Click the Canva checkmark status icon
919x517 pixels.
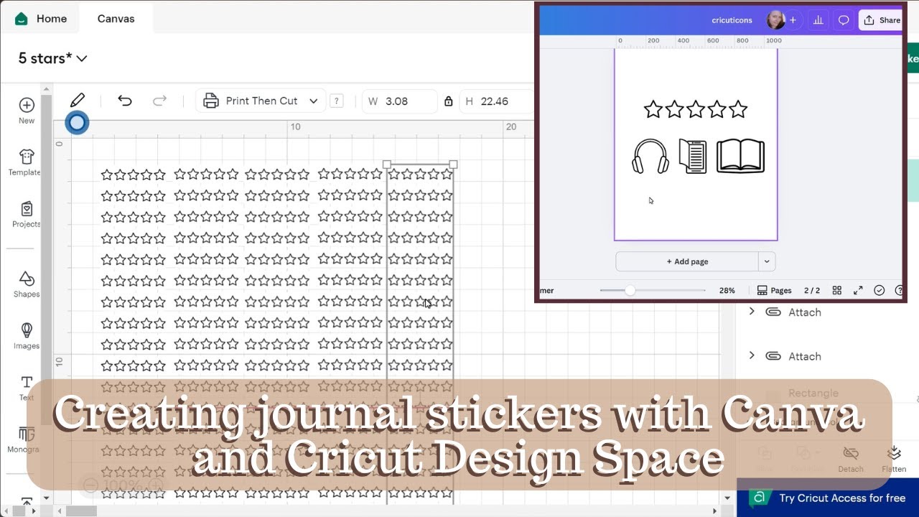pyautogui.click(x=880, y=291)
